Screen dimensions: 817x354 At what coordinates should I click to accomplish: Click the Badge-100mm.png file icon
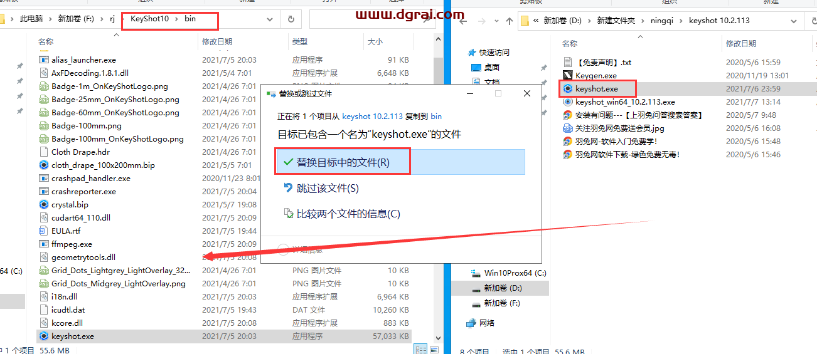tap(44, 126)
